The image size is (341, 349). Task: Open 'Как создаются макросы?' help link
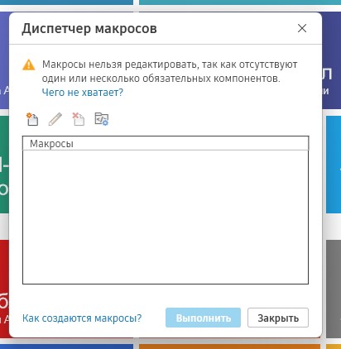(82, 318)
